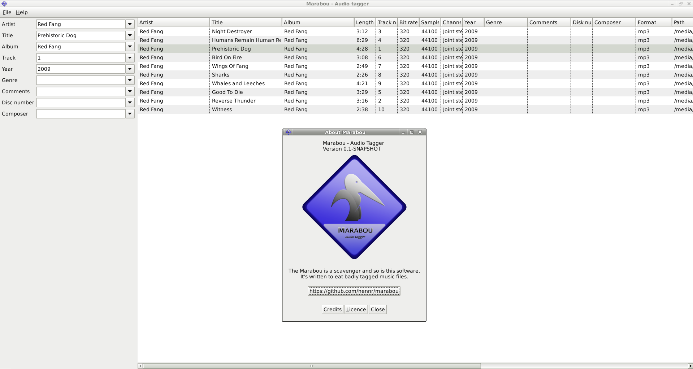
Task: Expand the Title dropdown arrow
Action: 130,35
